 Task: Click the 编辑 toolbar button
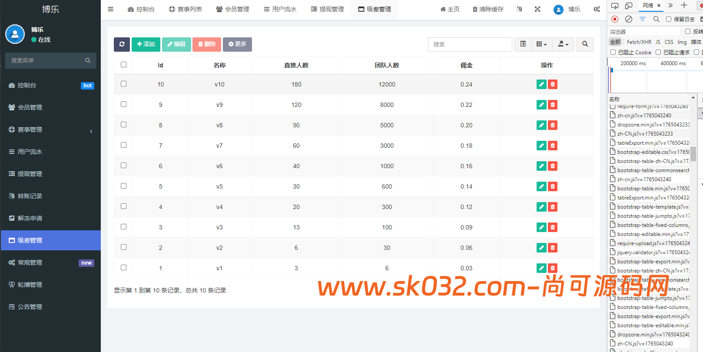click(x=176, y=44)
